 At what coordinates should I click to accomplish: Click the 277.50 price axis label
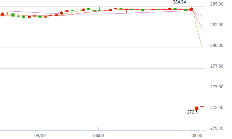point(217,66)
